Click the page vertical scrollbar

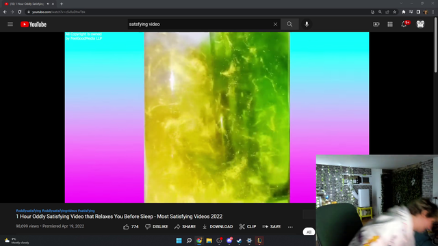pyautogui.click(x=436, y=44)
